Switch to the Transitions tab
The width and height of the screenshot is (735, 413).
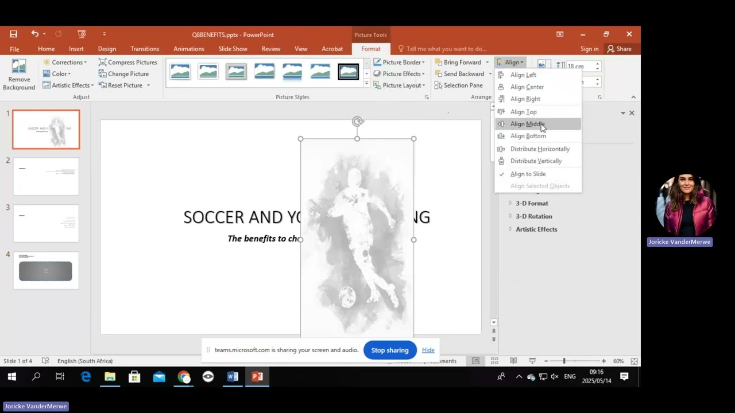(145, 49)
